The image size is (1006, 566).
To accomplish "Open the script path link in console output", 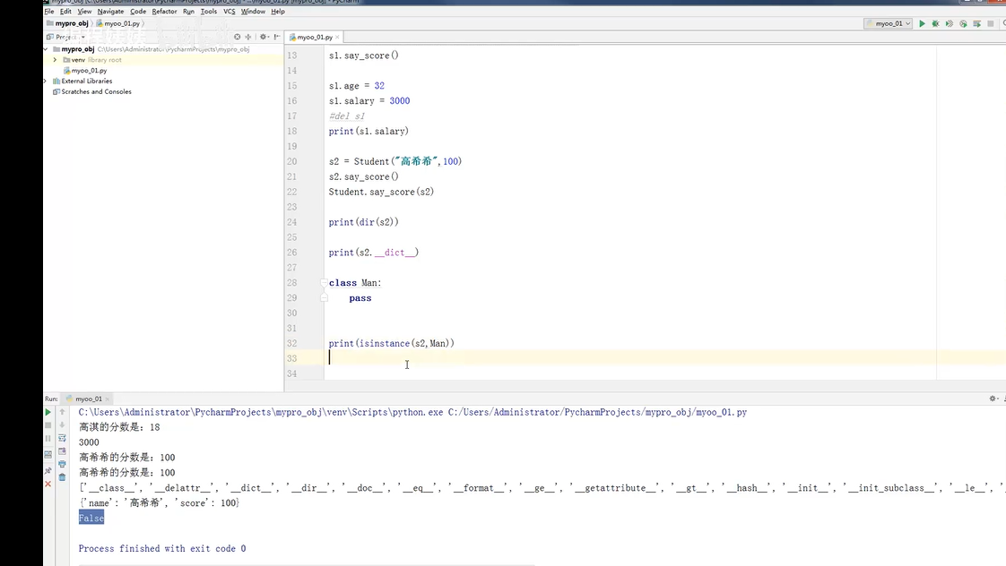I will (x=597, y=412).
